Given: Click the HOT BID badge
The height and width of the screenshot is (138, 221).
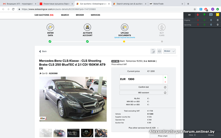Looking at the screenshot, I should coord(115,61).
